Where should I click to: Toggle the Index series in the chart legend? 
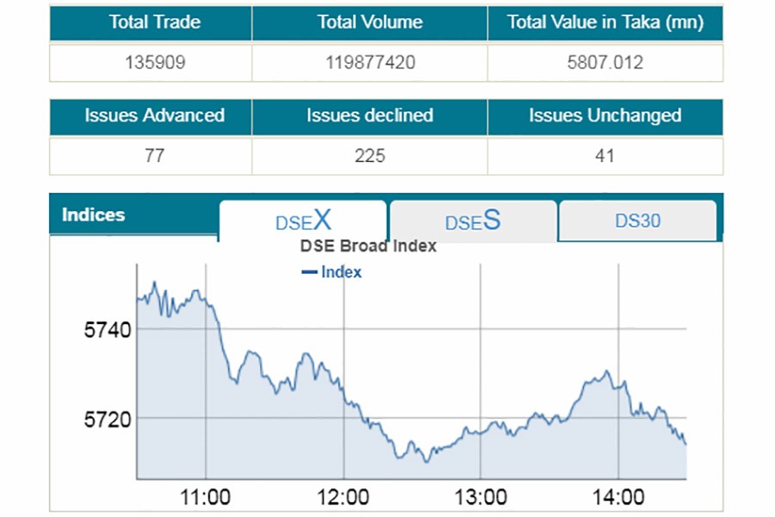pos(332,271)
